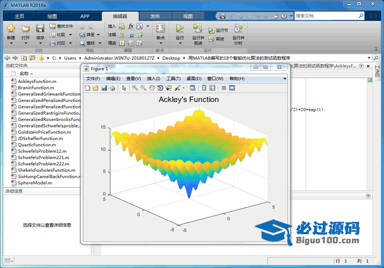Click the quick-access save icon in title toolbar
This screenshot has height=268, width=384.
222,16
